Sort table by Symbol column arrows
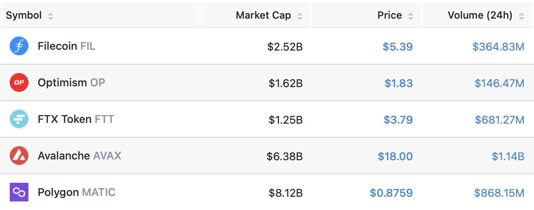This screenshot has width=534, height=210. (51, 16)
